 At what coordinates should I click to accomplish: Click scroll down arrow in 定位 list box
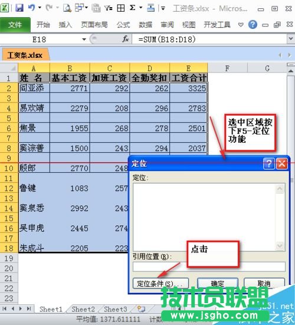280,246
